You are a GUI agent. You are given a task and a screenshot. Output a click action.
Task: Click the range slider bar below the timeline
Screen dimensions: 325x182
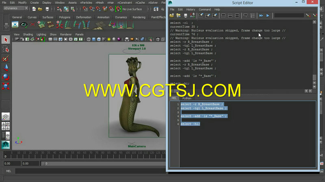104,163
